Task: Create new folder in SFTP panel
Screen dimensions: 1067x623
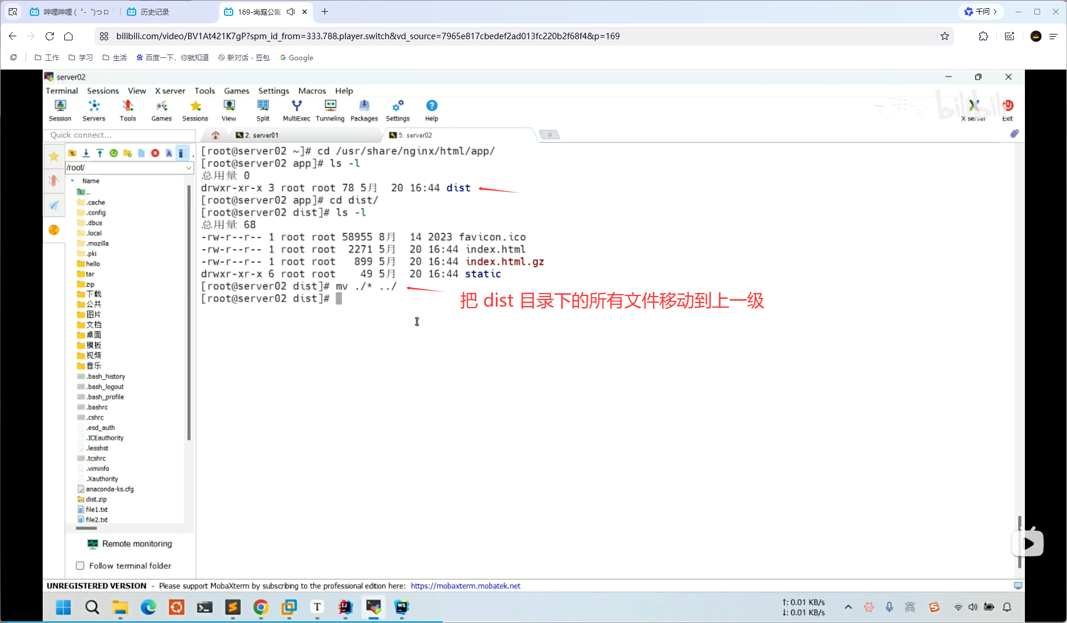Action: click(127, 153)
